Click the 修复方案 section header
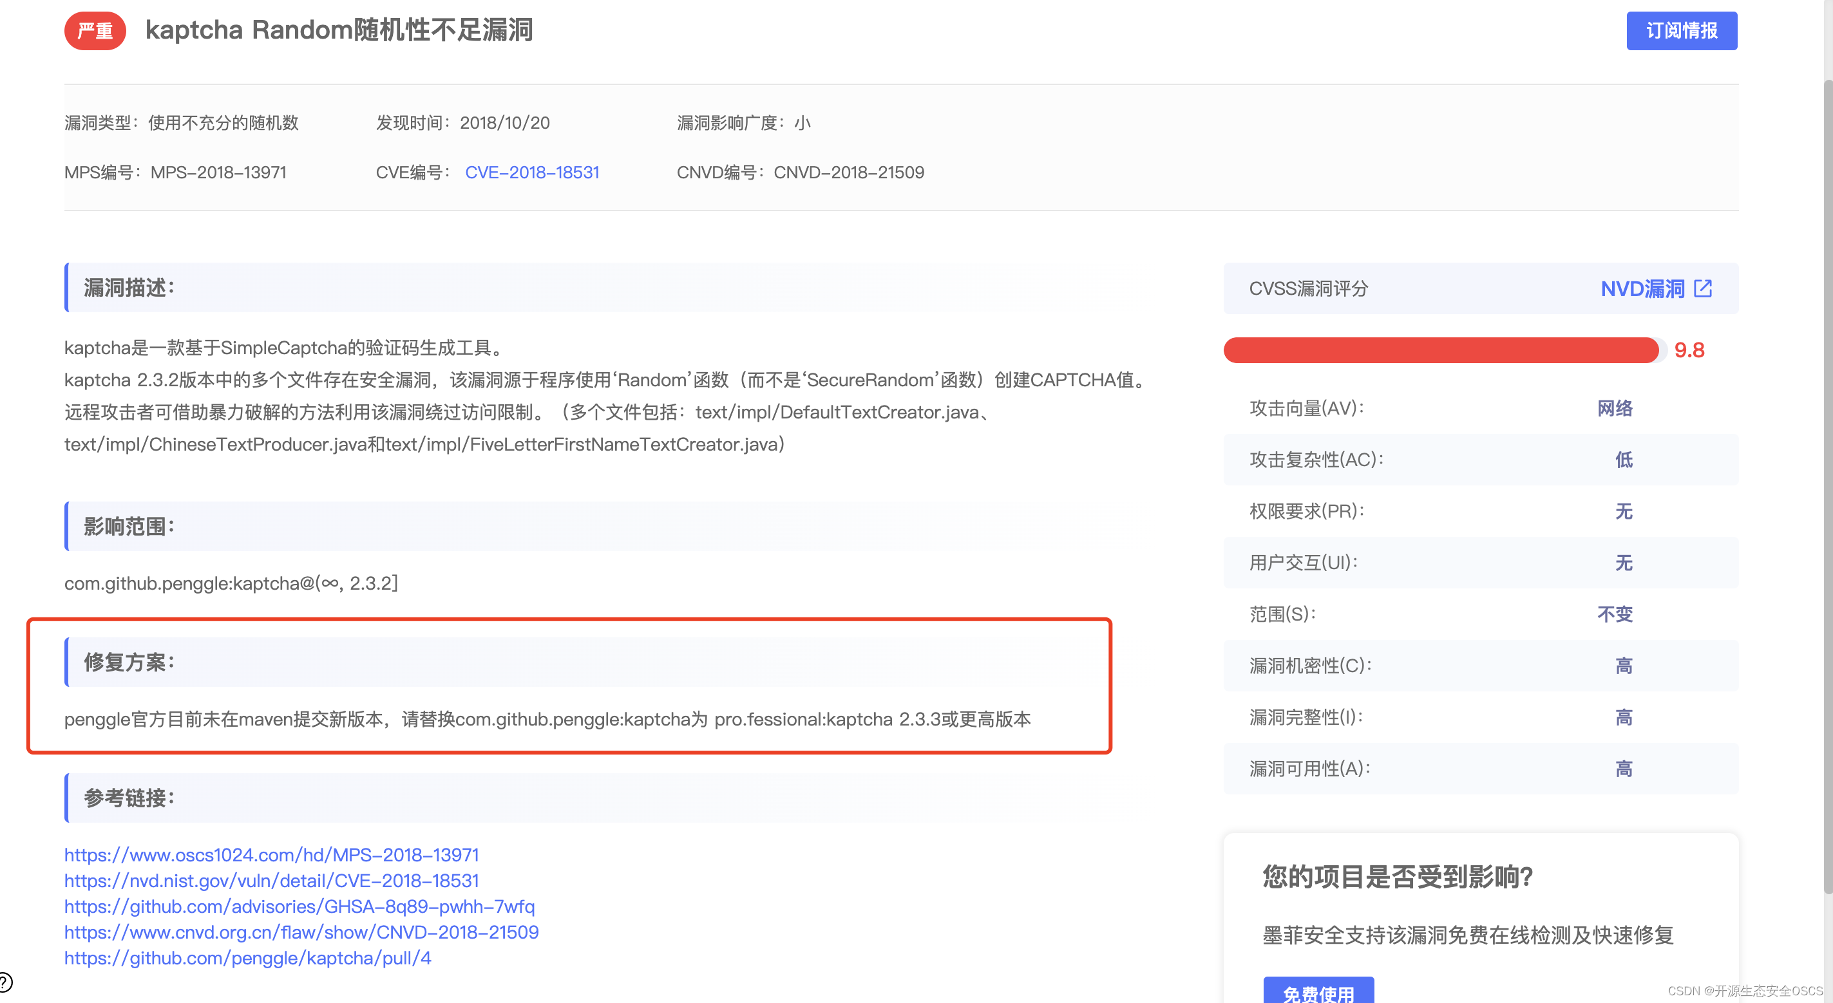Screen dimensions: 1833x1003 [x=128, y=661]
